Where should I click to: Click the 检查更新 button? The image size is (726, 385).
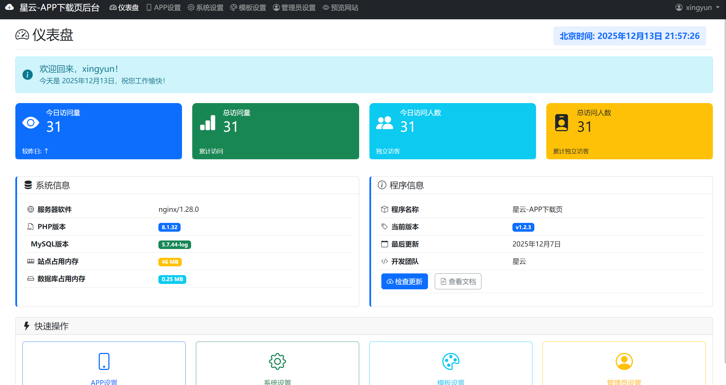(x=404, y=281)
